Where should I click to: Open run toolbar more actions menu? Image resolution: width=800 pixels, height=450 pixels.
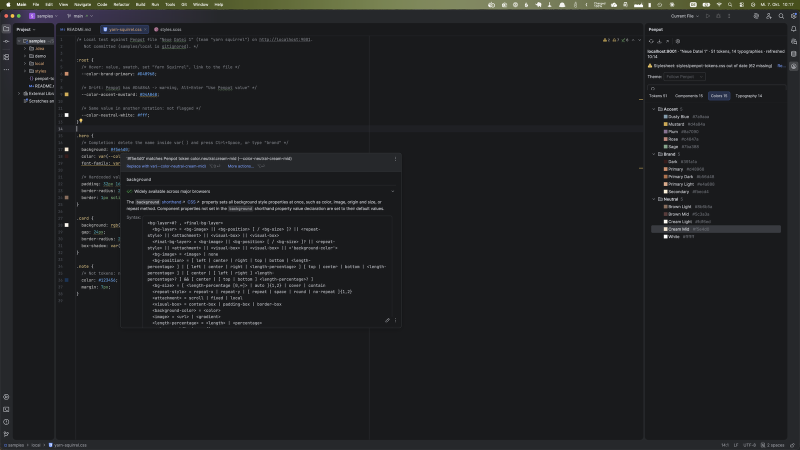click(x=729, y=16)
